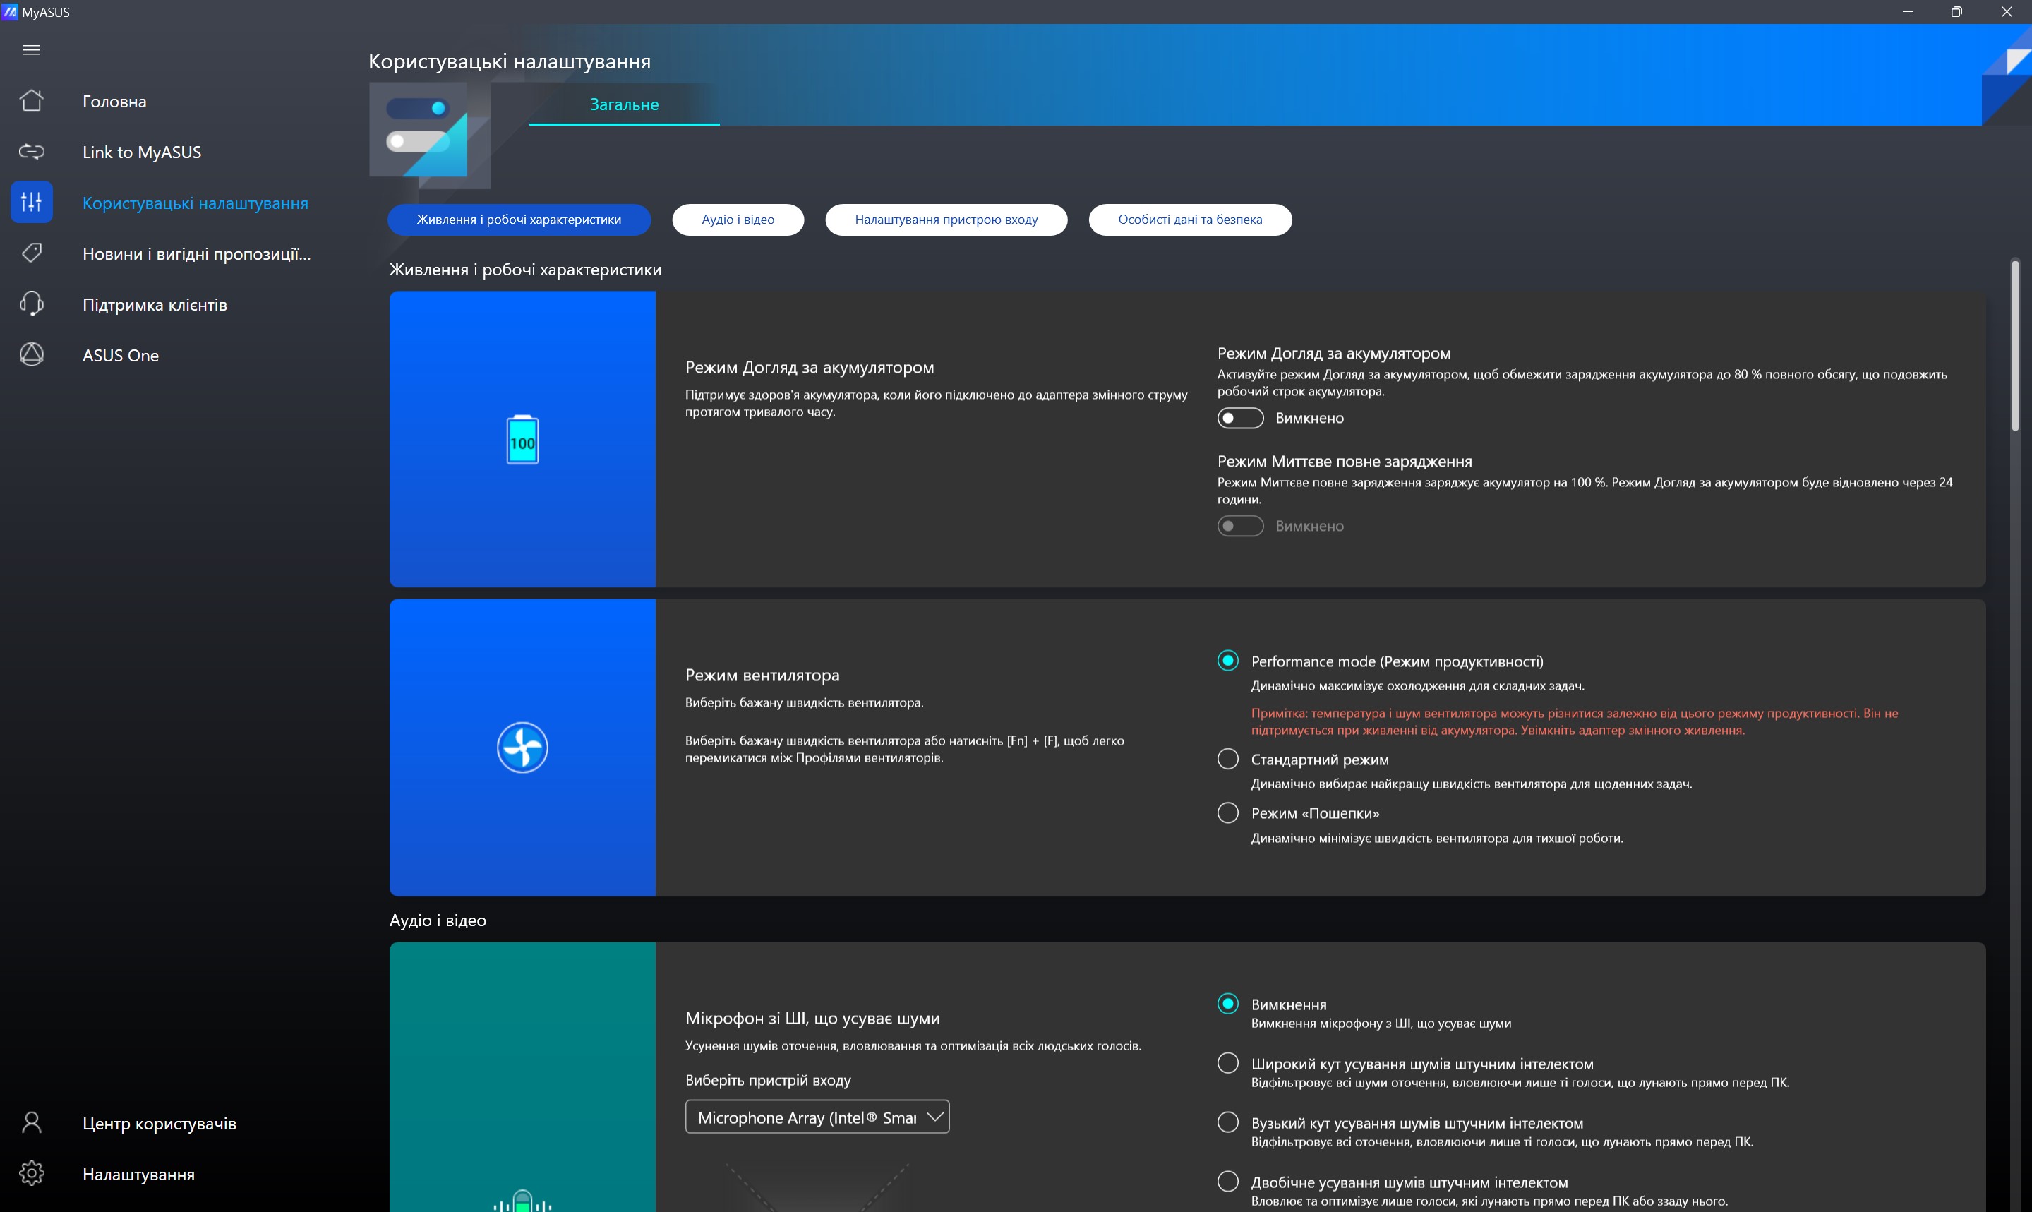2032x1212 pixels.
Task: Open Центр користувачів profile icon
Action: point(32,1123)
